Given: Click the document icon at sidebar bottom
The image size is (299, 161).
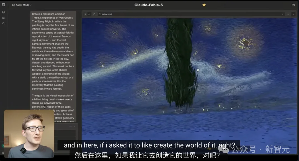Looking at the screenshot, I should tap(3, 153).
